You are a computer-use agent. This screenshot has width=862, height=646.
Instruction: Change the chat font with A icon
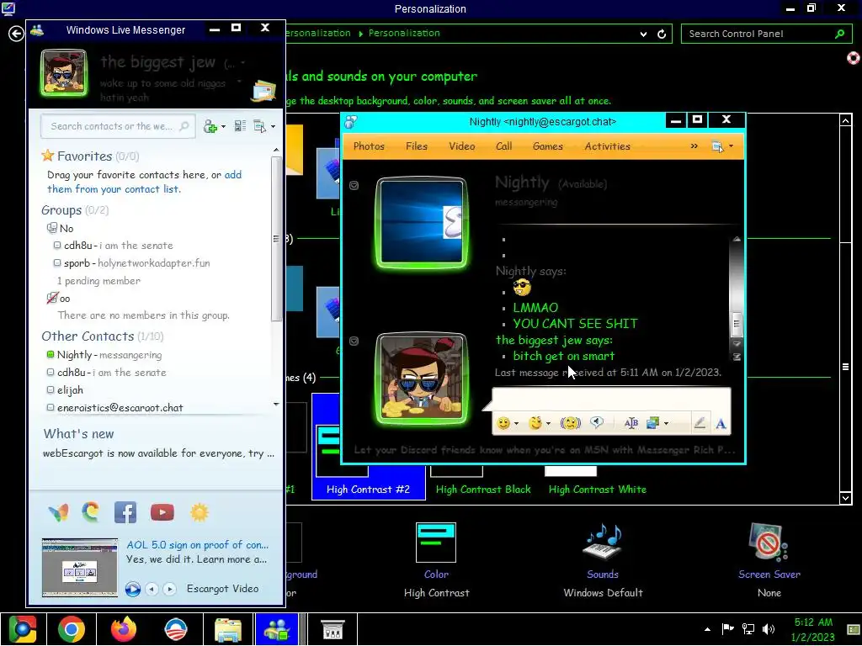721,424
